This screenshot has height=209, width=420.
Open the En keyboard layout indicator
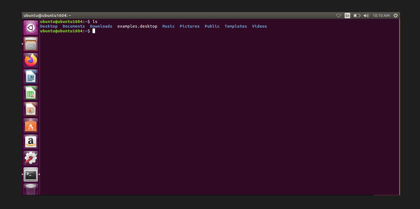coord(347,16)
